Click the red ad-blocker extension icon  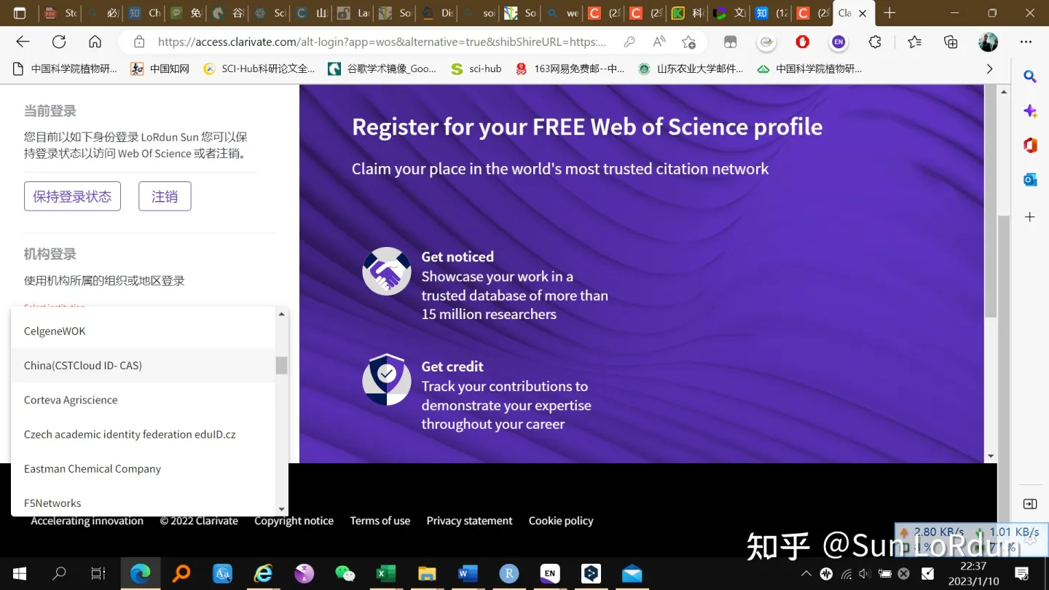pyautogui.click(x=801, y=42)
